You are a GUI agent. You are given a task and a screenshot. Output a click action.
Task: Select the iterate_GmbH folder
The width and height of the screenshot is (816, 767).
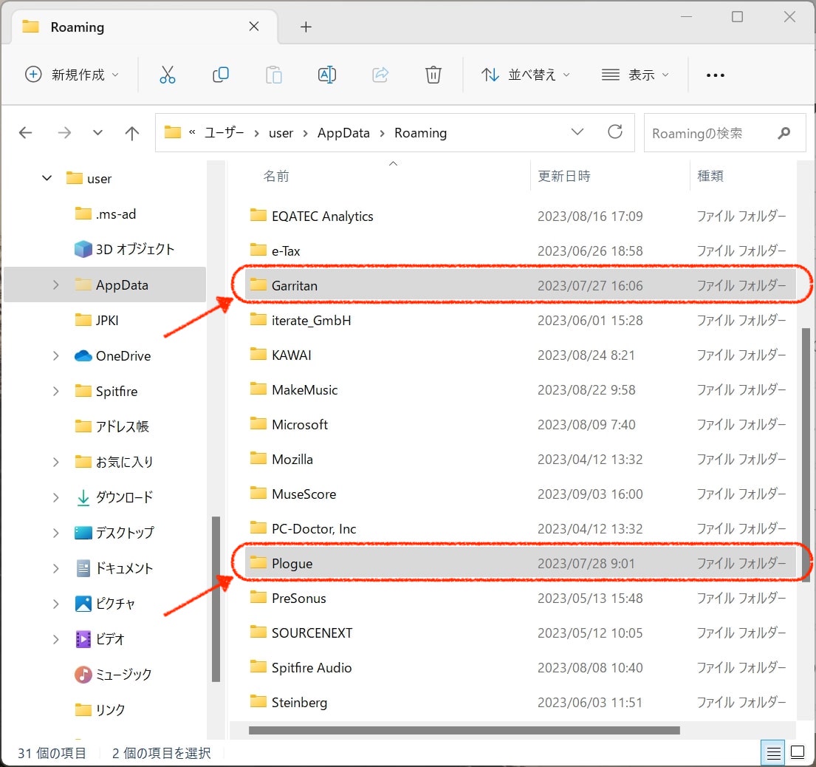coord(311,320)
